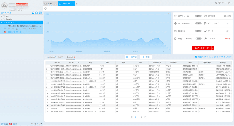Click the 重複排除 dedupe icon

point(175,31)
